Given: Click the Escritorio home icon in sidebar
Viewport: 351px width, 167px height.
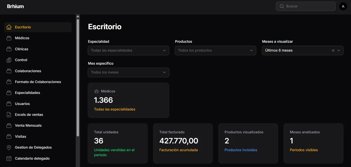Looking at the screenshot, I should pos(9,27).
